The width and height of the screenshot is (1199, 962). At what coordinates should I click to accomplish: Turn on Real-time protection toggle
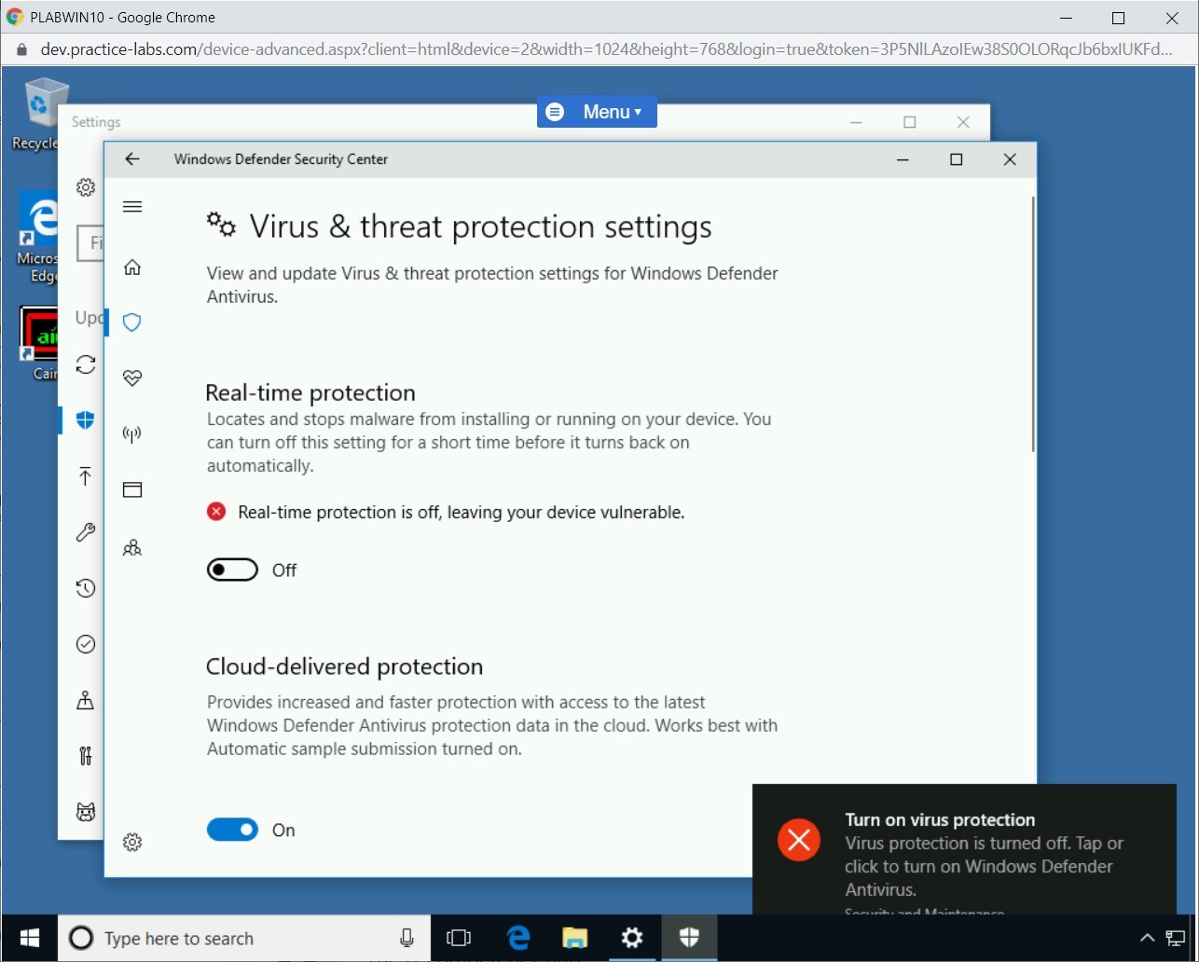tap(232, 570)
